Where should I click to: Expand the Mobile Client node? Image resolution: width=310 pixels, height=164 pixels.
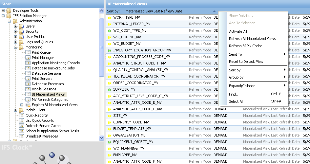[16, 110]
